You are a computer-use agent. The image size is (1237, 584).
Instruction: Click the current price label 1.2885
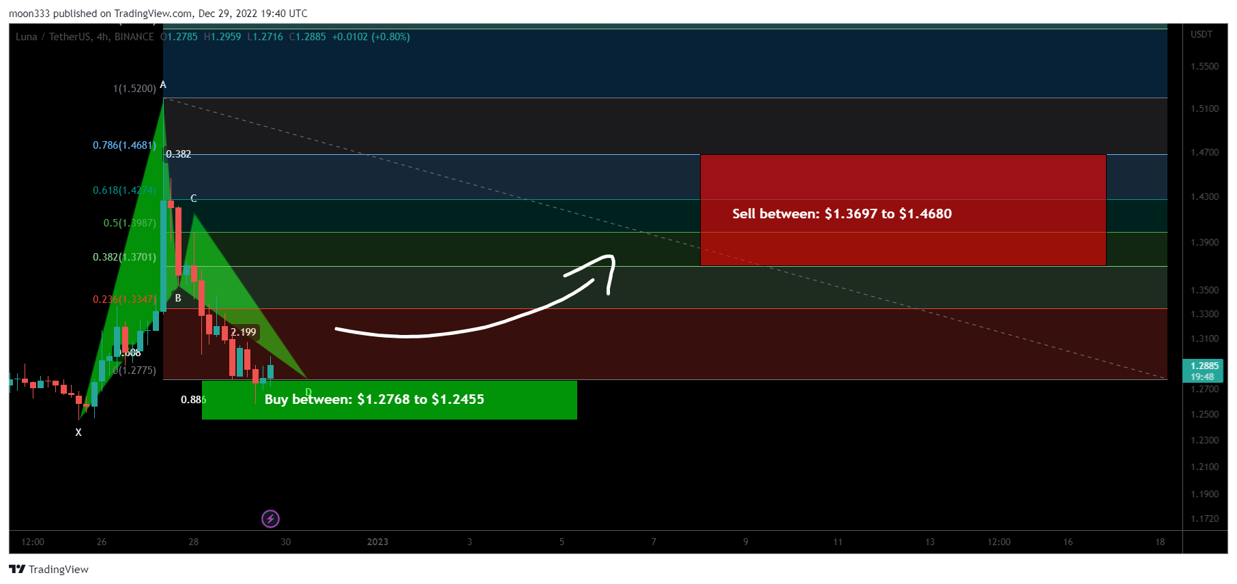pos(1203,366)
